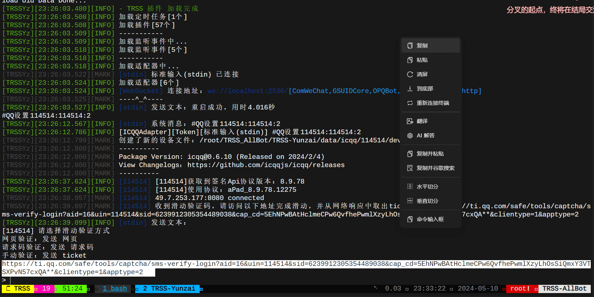Select tmux window 2 TRSS-Yunzai

pyautogui.click(x=169, y=288)
